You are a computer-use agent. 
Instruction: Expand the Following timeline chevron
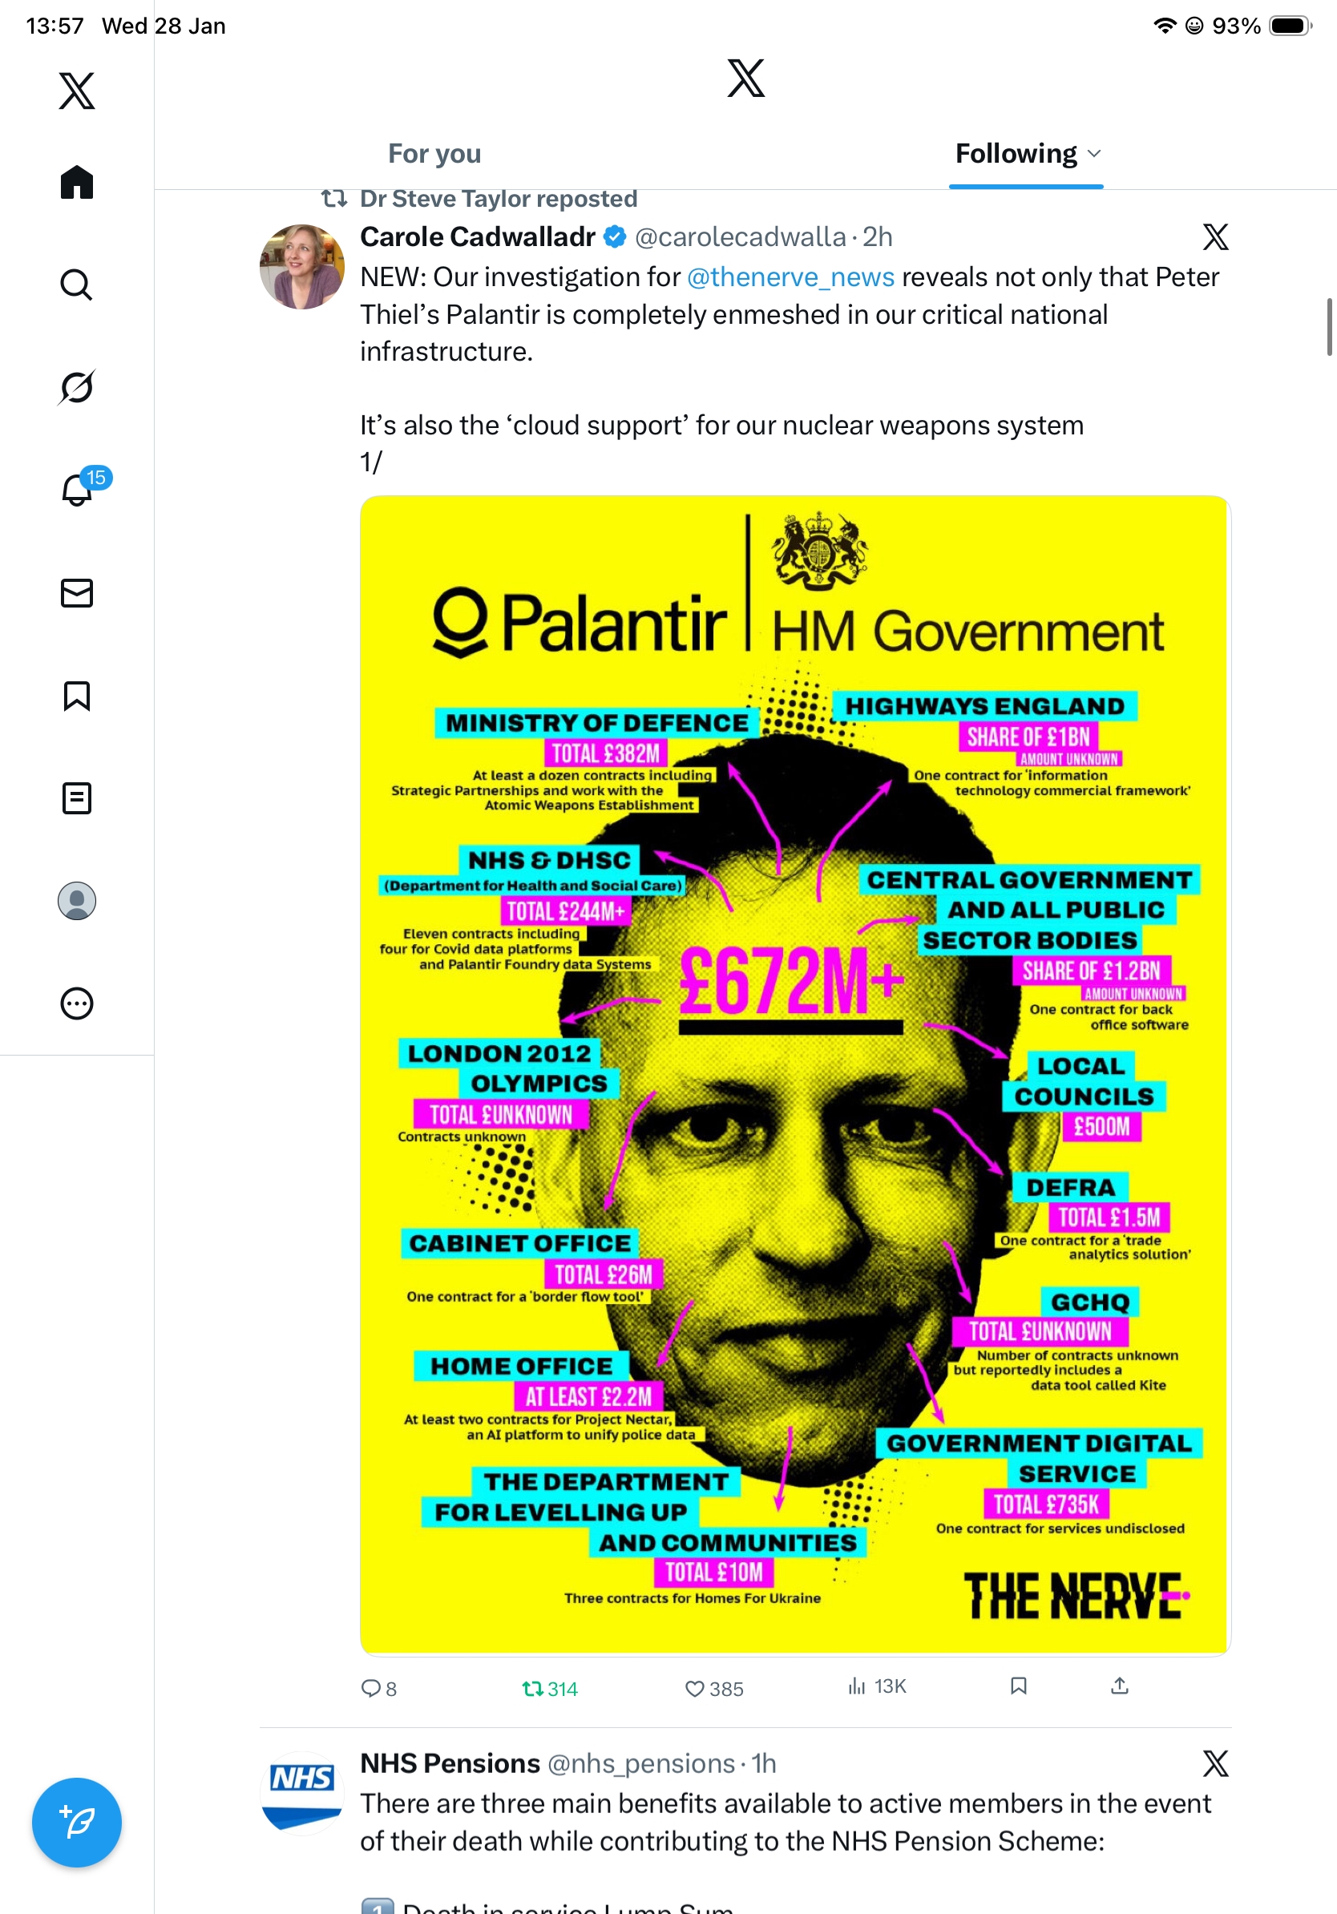[x=1094, y=153]
